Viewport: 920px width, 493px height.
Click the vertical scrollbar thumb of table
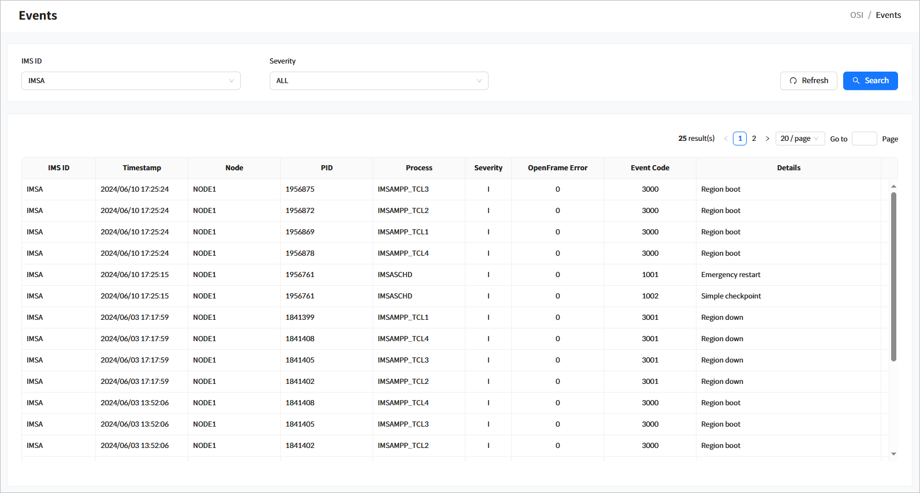pos(893,277)
